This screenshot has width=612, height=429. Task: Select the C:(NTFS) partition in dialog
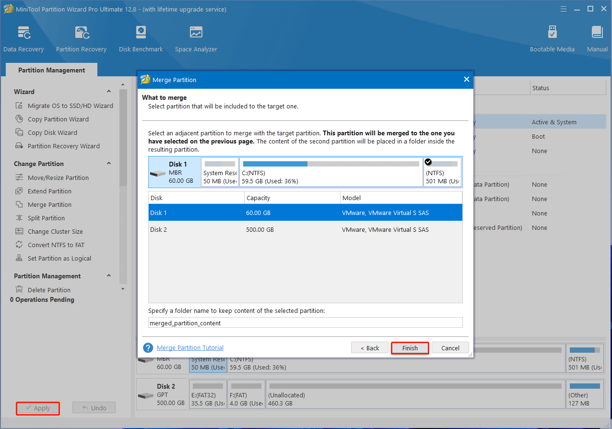pos(331,172)
